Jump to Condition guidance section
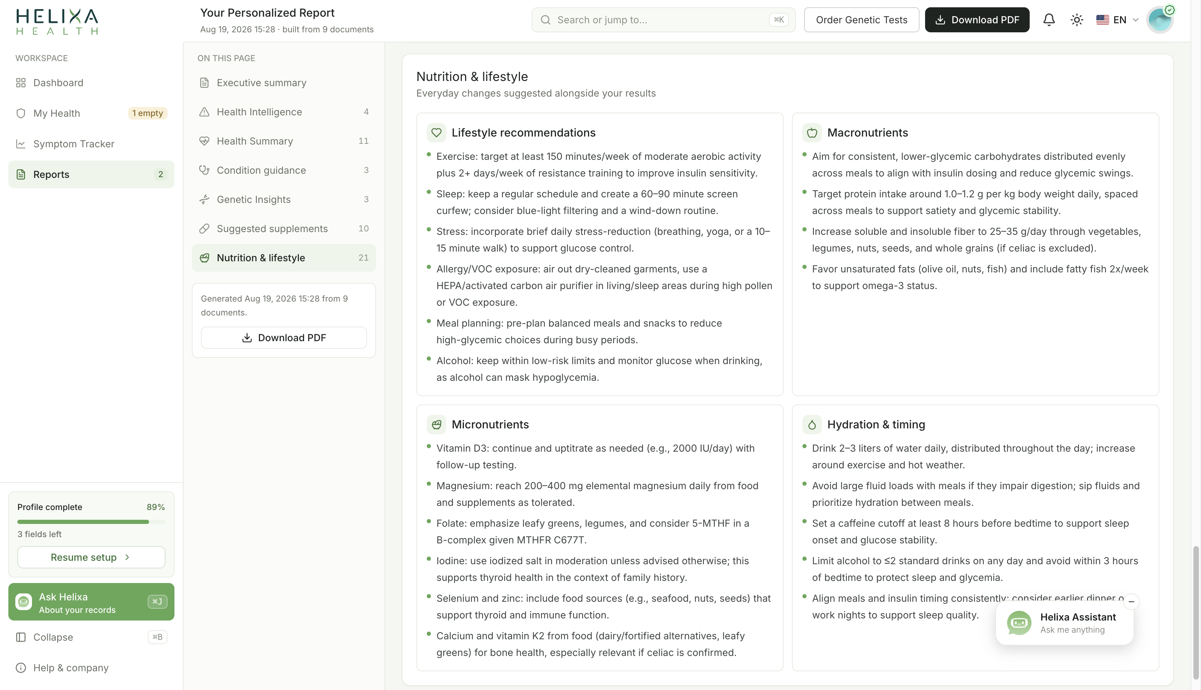Screen dimensions: 1201x690 pyautogui.click(x=284, y=170)
